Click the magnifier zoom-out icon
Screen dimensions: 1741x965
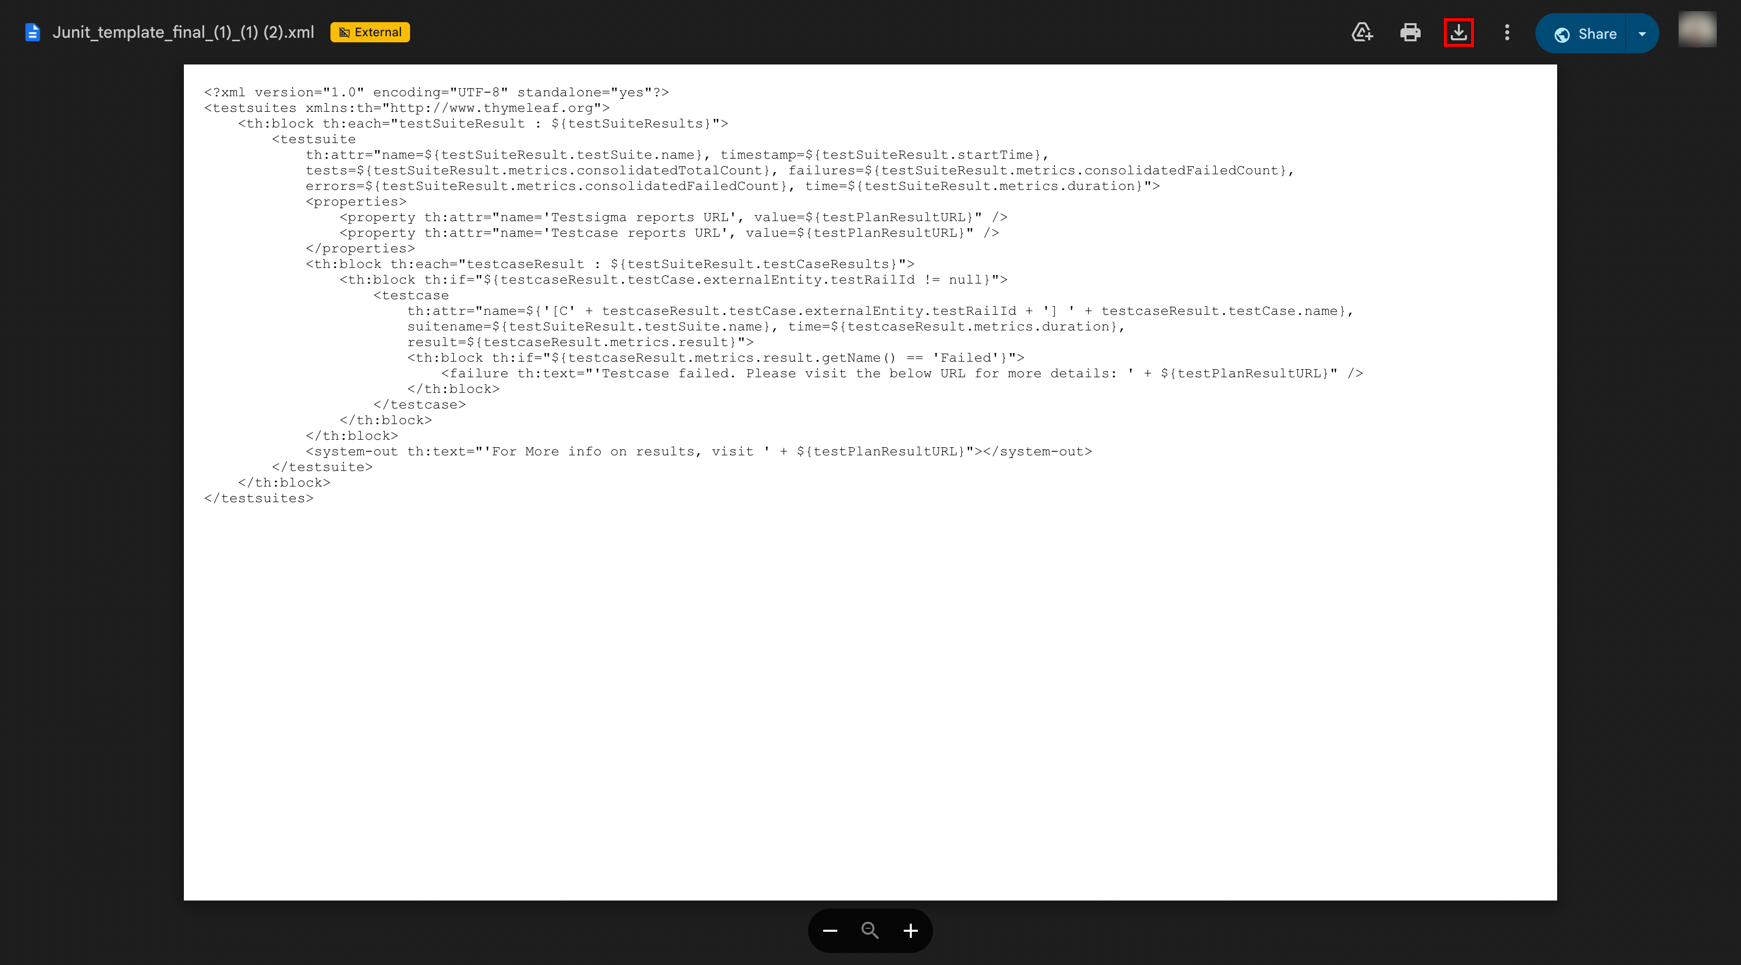click(870, 931)
